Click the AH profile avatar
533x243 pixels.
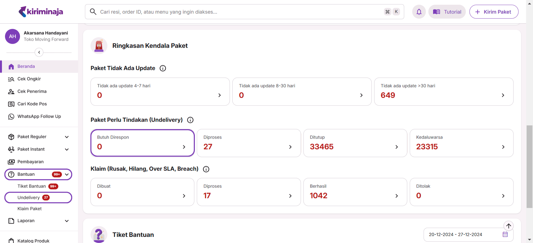(12, 36)
